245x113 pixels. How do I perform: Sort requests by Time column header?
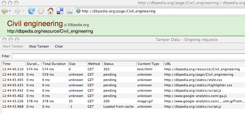tap(14, 64)
